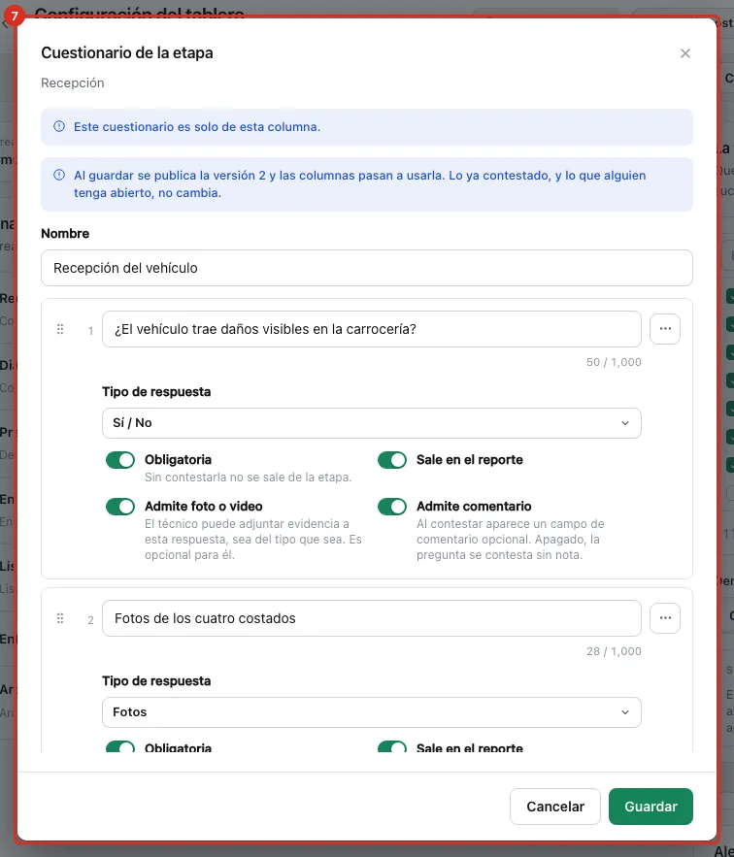Open the Fotos response type dropdown
Screen dimensions: 734x857
[x=372, y=712]
